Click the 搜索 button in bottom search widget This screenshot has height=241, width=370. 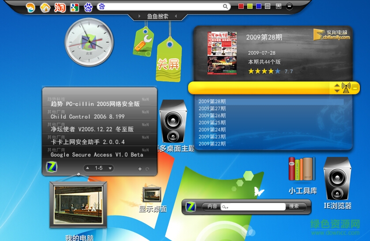click(x=294, y=206)
